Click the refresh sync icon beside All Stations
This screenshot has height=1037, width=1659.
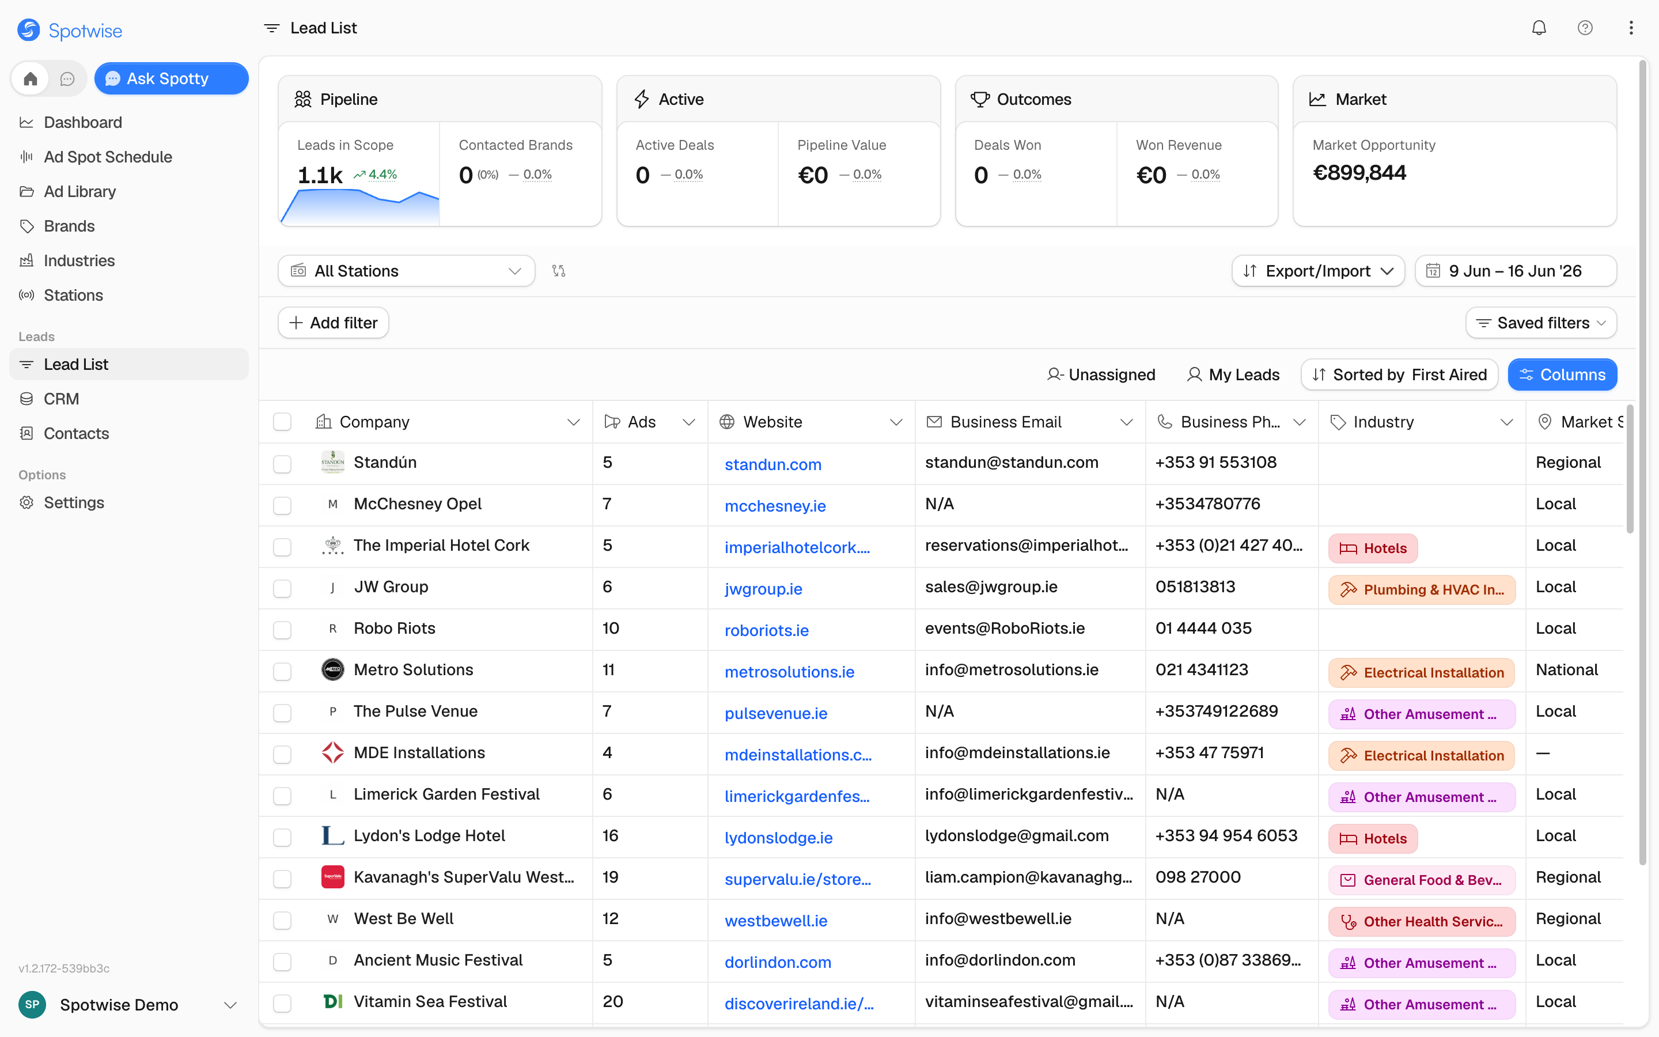coord(559,271)
